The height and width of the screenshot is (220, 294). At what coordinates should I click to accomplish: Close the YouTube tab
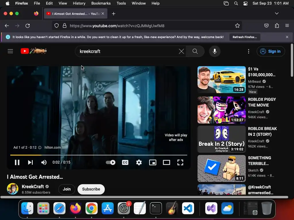(103, 13)
